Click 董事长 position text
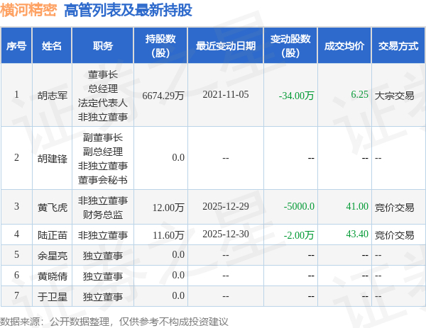Image resolution: width=426 pixels, height=328 pixels. pos(103,74)
